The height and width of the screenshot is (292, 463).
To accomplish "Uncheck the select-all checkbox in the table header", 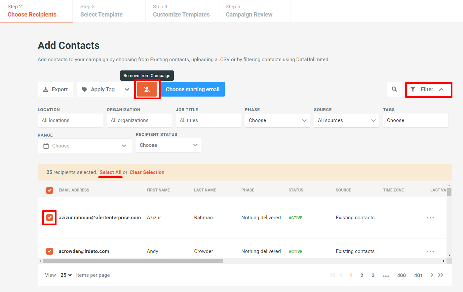I will pos(50,190).
